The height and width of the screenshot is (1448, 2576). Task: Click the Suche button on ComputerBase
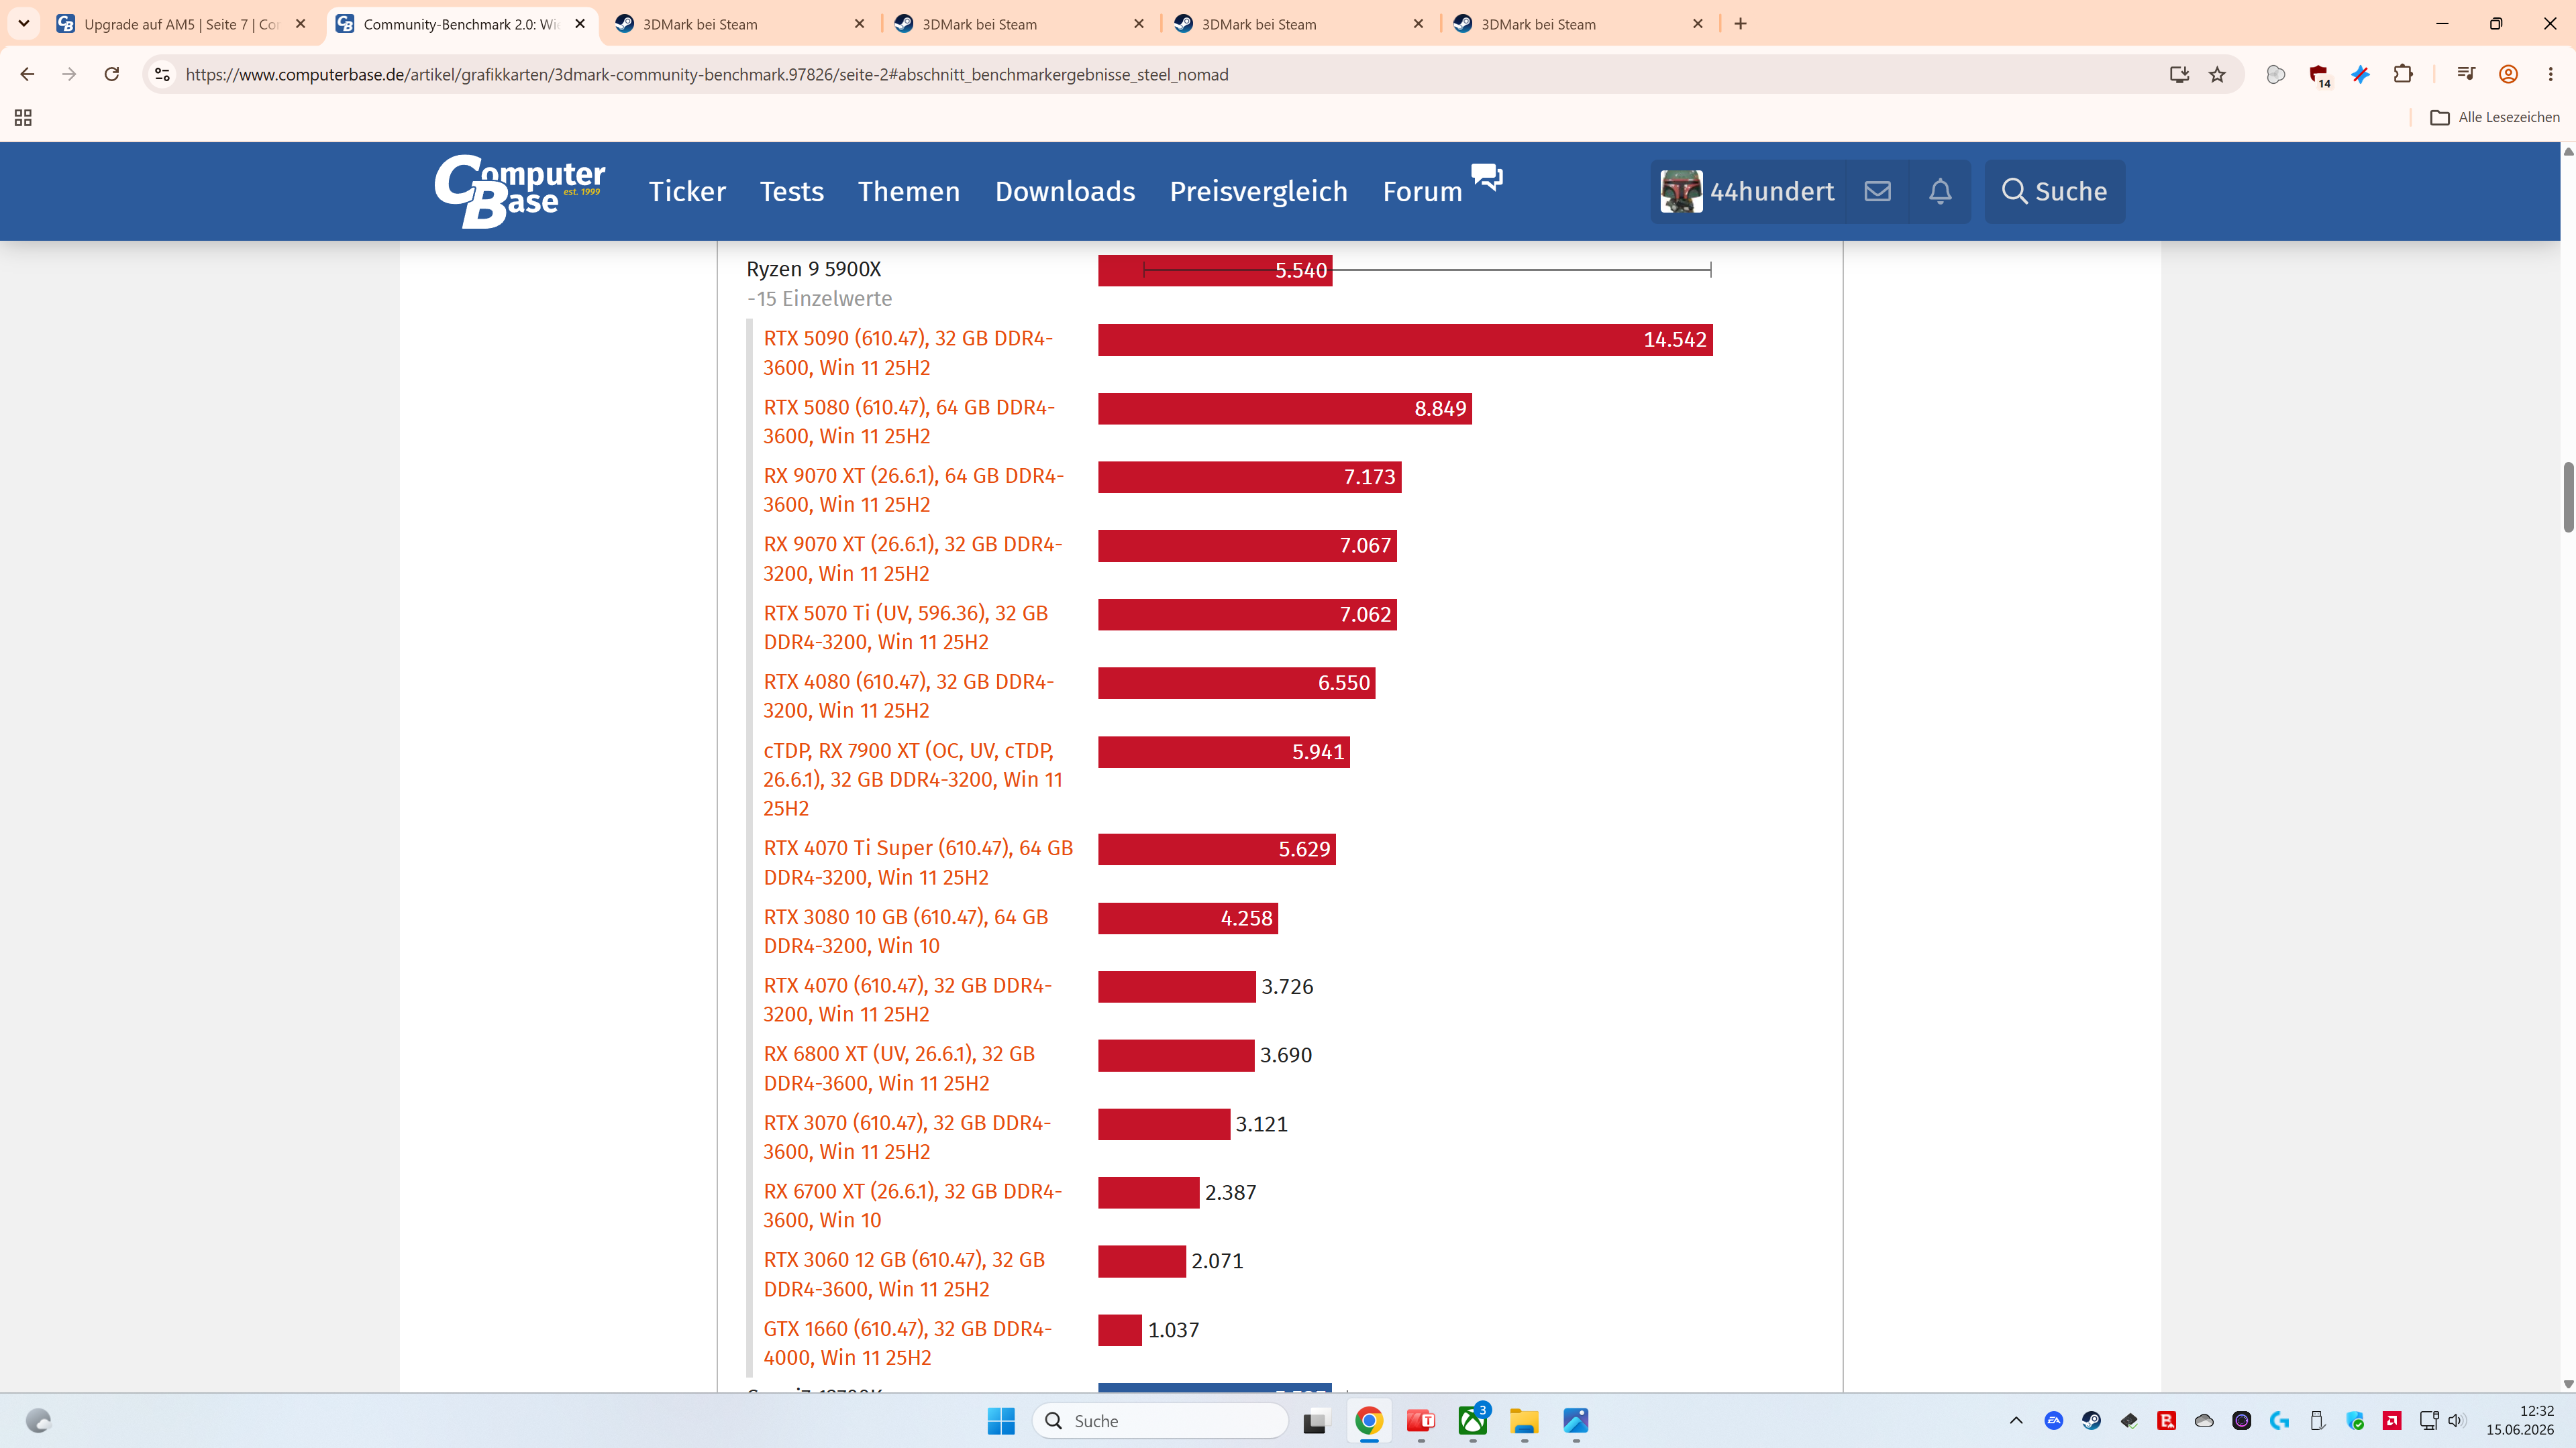pos(2055,191)
